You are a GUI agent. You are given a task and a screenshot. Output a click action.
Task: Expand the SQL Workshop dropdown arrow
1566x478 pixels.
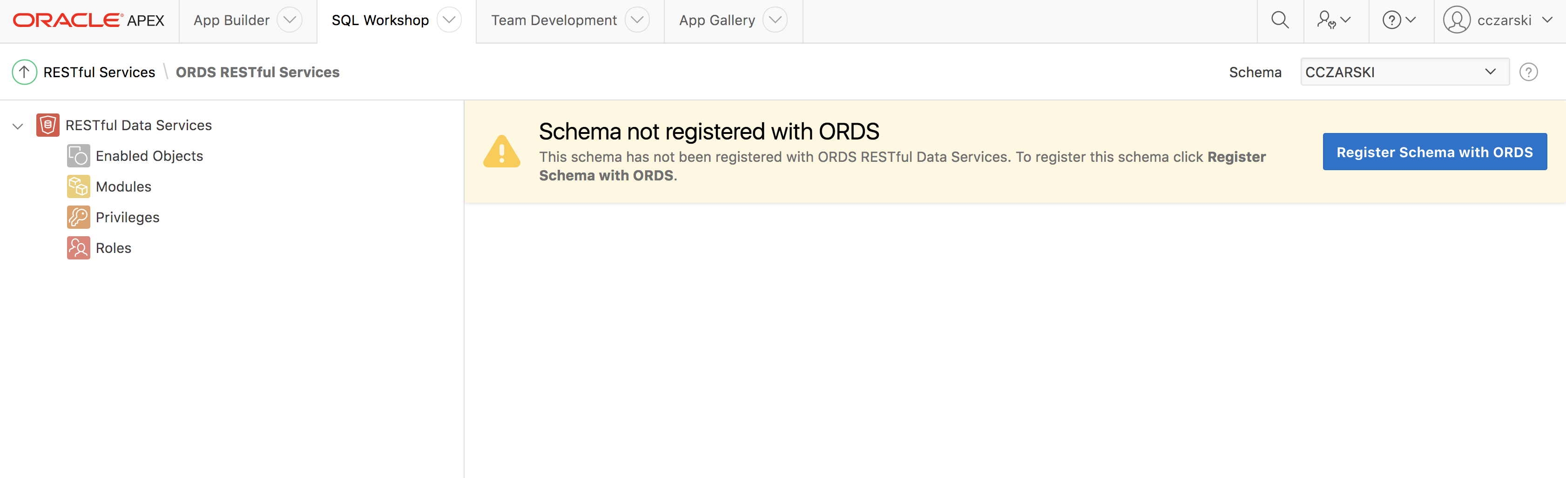pos(449,20)
